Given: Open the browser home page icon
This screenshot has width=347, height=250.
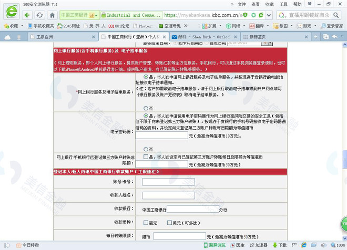Looking at the screenshot, I should pos(52,15).
